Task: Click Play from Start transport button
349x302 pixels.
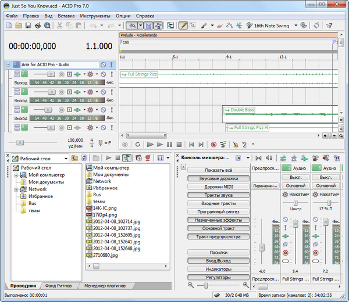Action: (150, 144)
